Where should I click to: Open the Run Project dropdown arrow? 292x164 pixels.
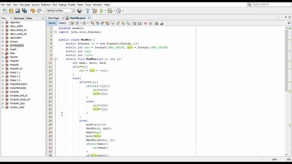[105, 11]
